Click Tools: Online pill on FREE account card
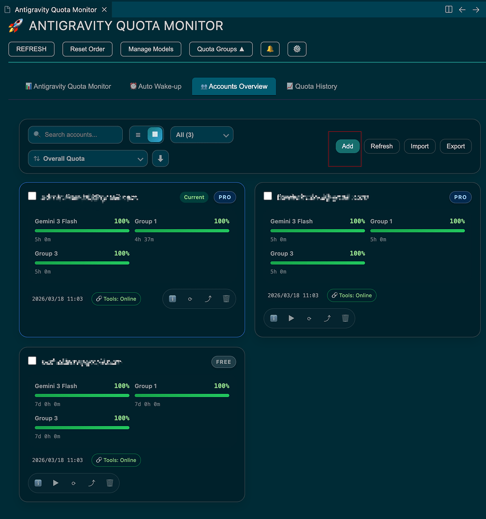Screen dimensions: 486x519 click(116, 460)
